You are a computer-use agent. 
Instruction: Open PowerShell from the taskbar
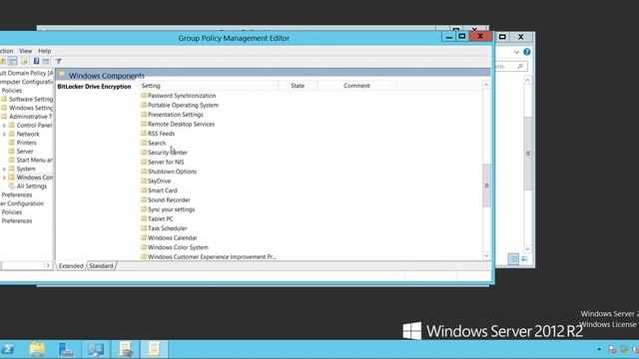coord(8,349)
